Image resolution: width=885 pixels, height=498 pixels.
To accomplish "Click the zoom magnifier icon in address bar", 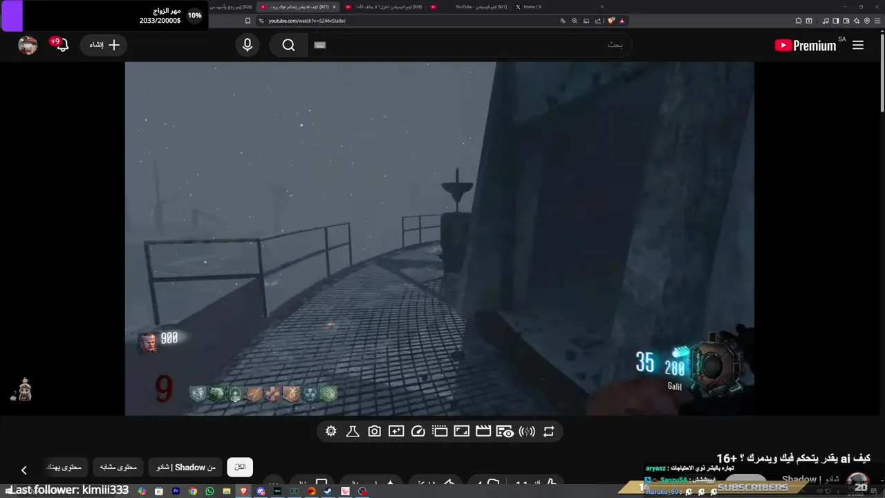I will coord(575,21).
